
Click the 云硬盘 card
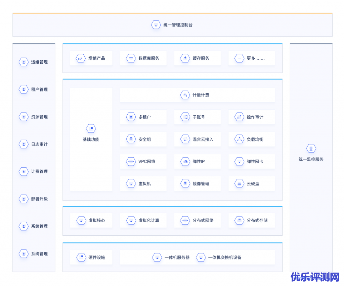251,184
